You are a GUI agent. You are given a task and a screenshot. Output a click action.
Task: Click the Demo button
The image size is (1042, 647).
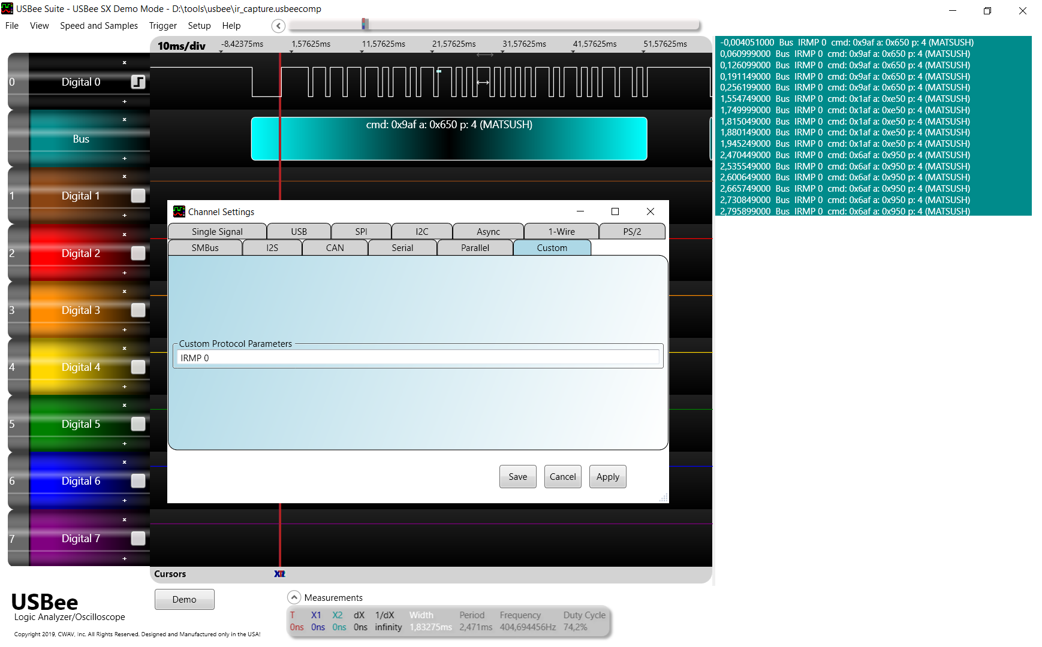tap(185, 599)
